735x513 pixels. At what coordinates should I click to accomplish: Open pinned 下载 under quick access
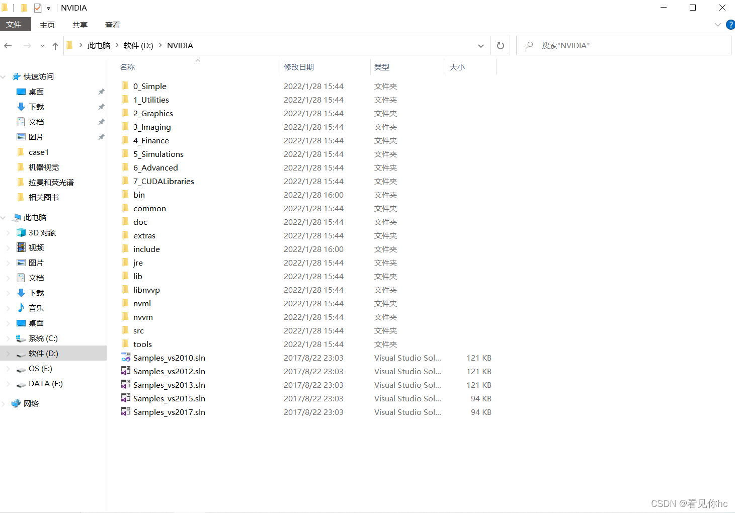coord(36,107)
